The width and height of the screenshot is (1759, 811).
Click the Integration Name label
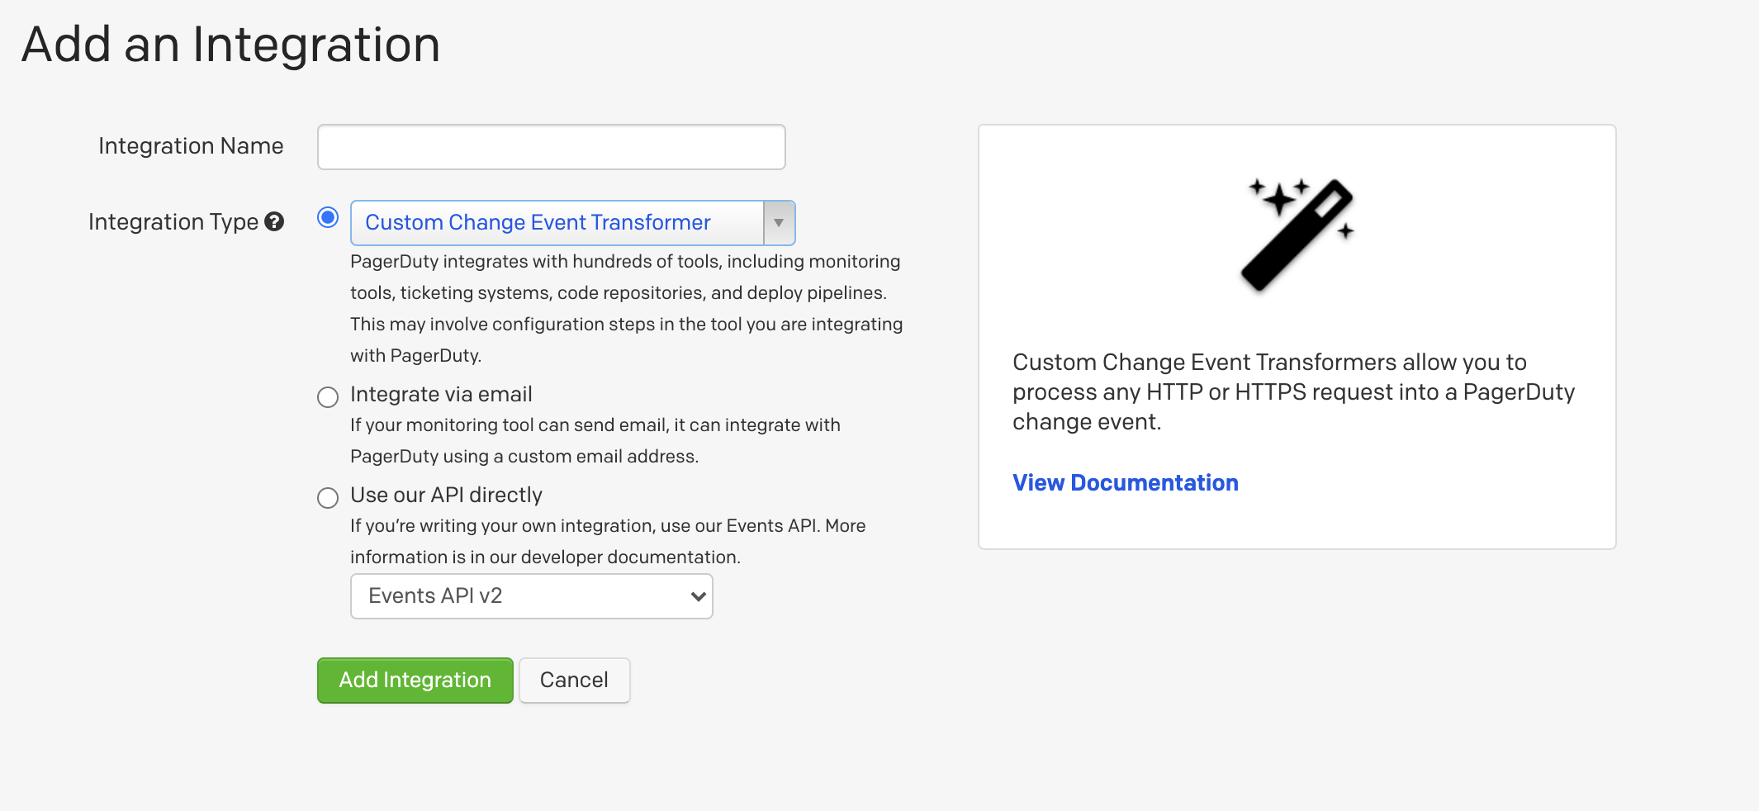[x=191, y=146]
